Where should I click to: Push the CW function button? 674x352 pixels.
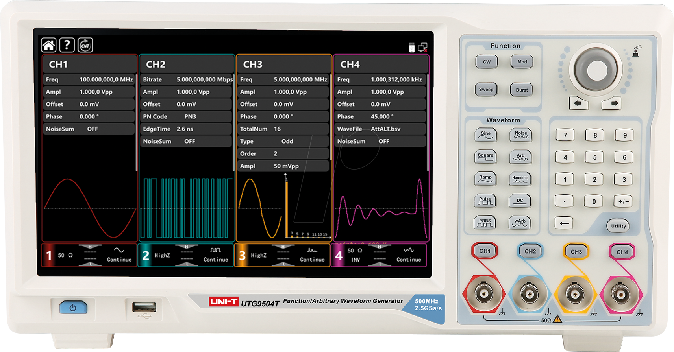(487, 62)
